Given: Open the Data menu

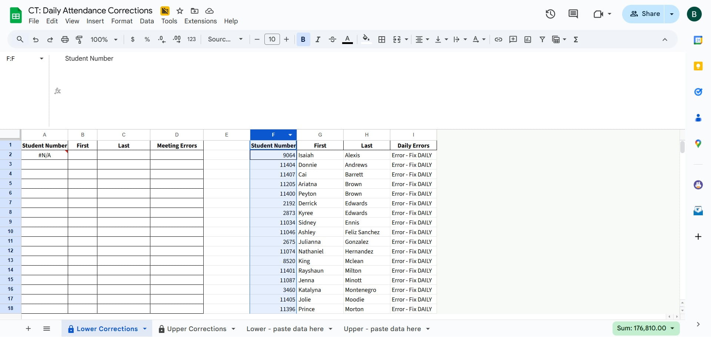Looking at the screenshot, I should coord(147,21).
